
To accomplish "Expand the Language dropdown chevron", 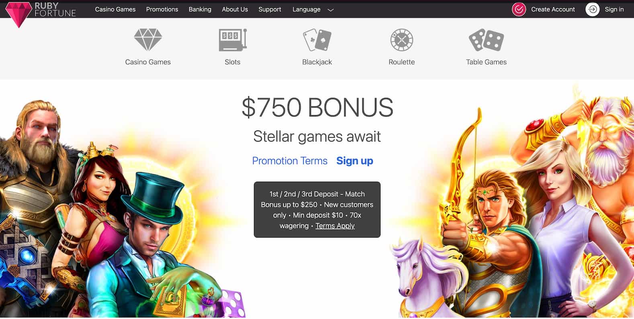I will pos(331,10).
